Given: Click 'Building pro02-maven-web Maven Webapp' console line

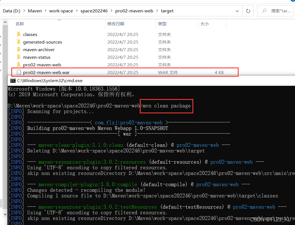Looking at the screenshot, I should (98, 128).
